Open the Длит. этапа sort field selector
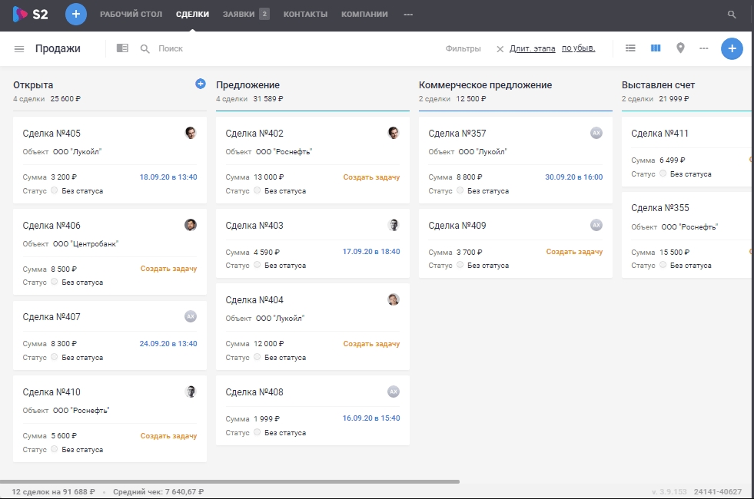The width and height of the screenshot is (754, 499). coord(532,48)
